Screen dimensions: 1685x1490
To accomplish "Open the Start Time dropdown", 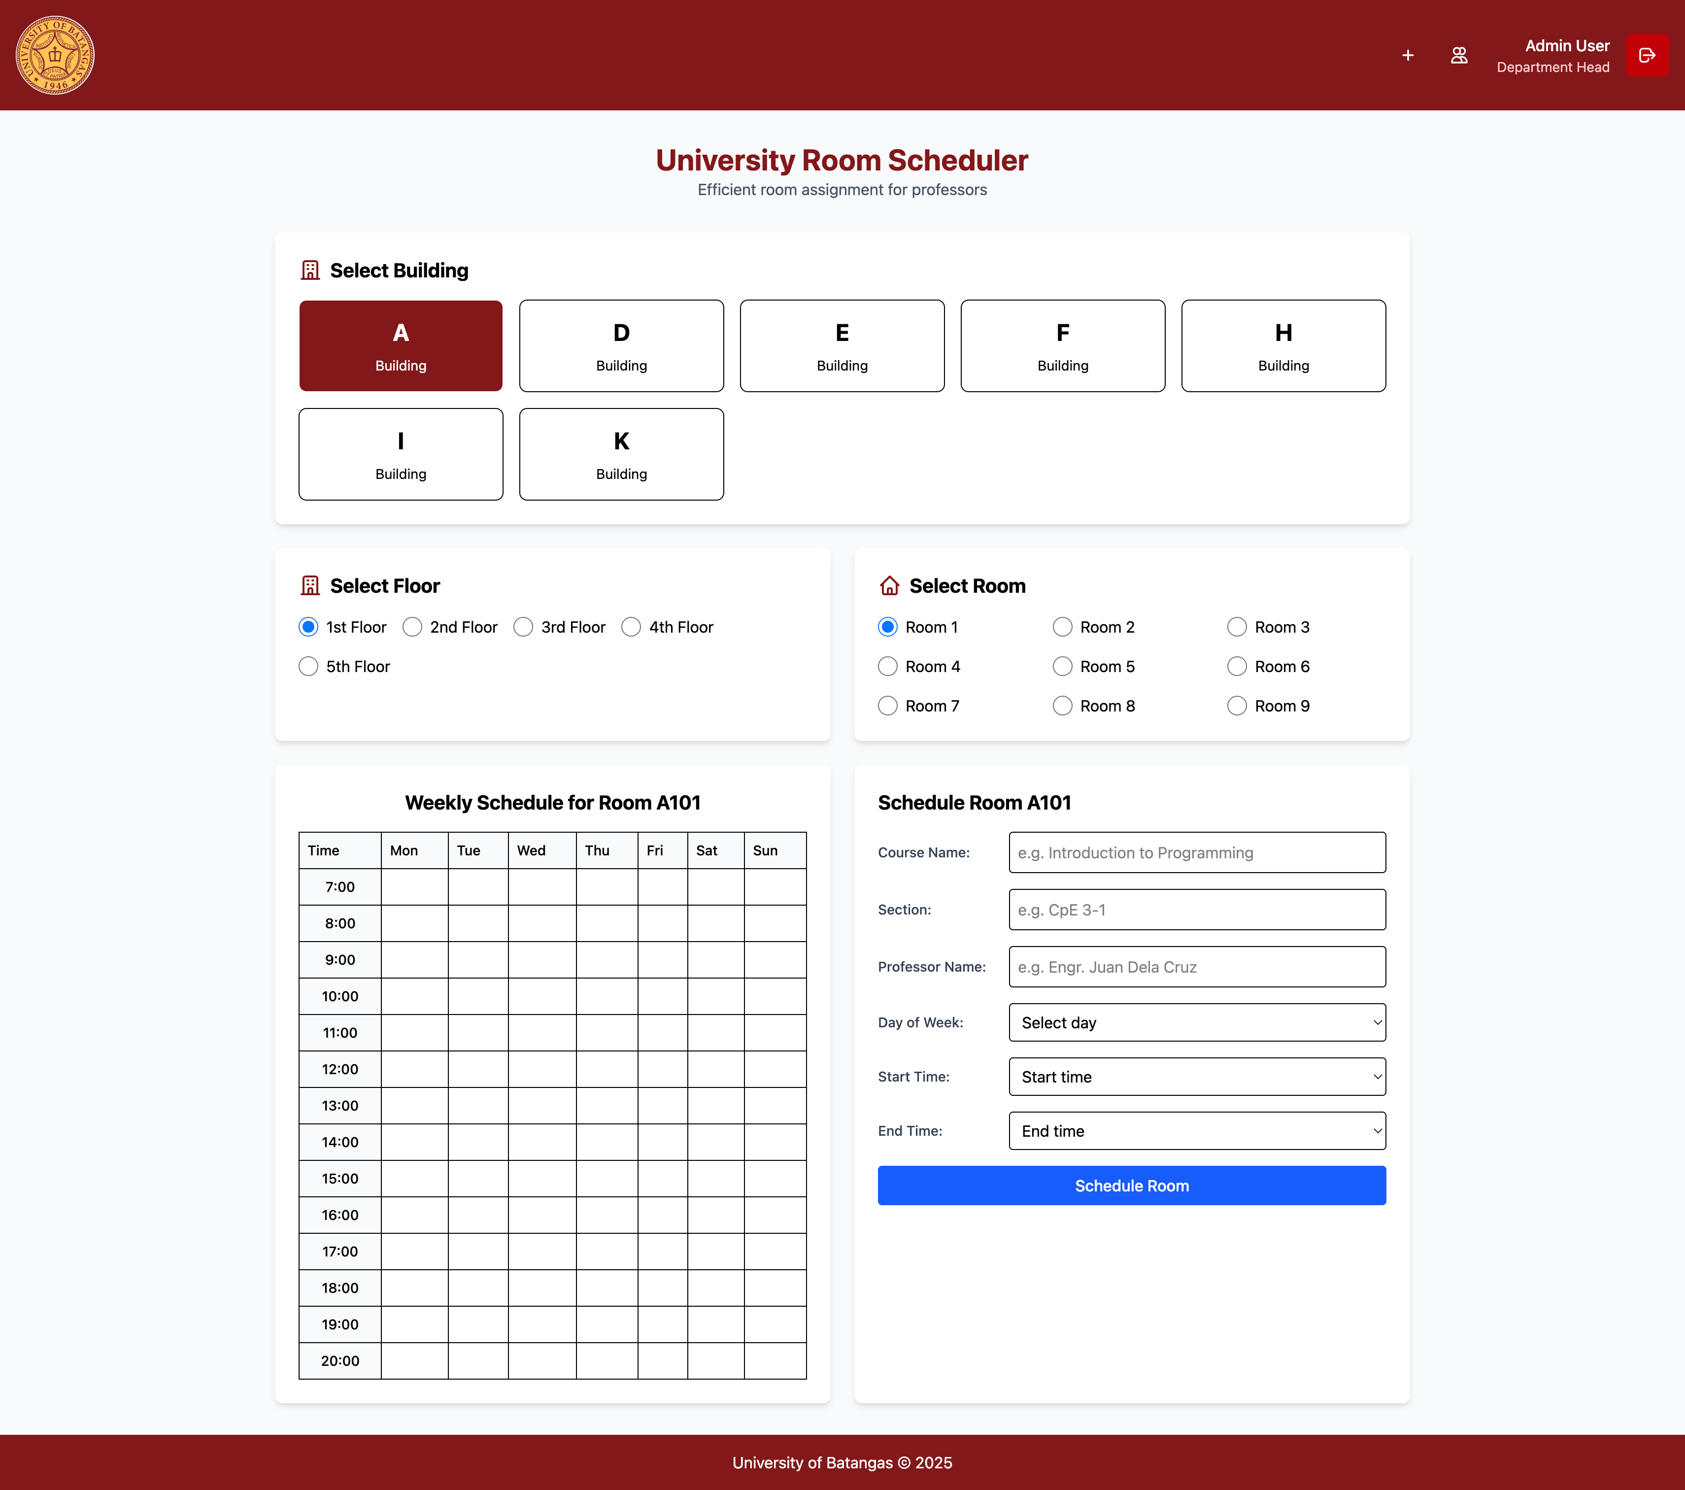I will (x=1197, y=1077).
